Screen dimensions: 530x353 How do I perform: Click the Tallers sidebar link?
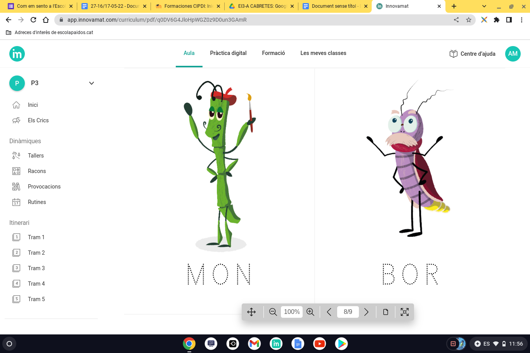[36, 156]
